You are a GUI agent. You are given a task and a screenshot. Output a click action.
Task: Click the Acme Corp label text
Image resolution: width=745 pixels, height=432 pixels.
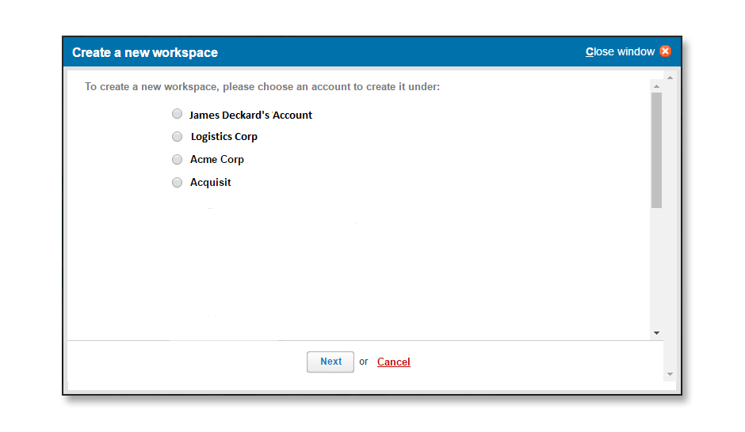point(216,160)
